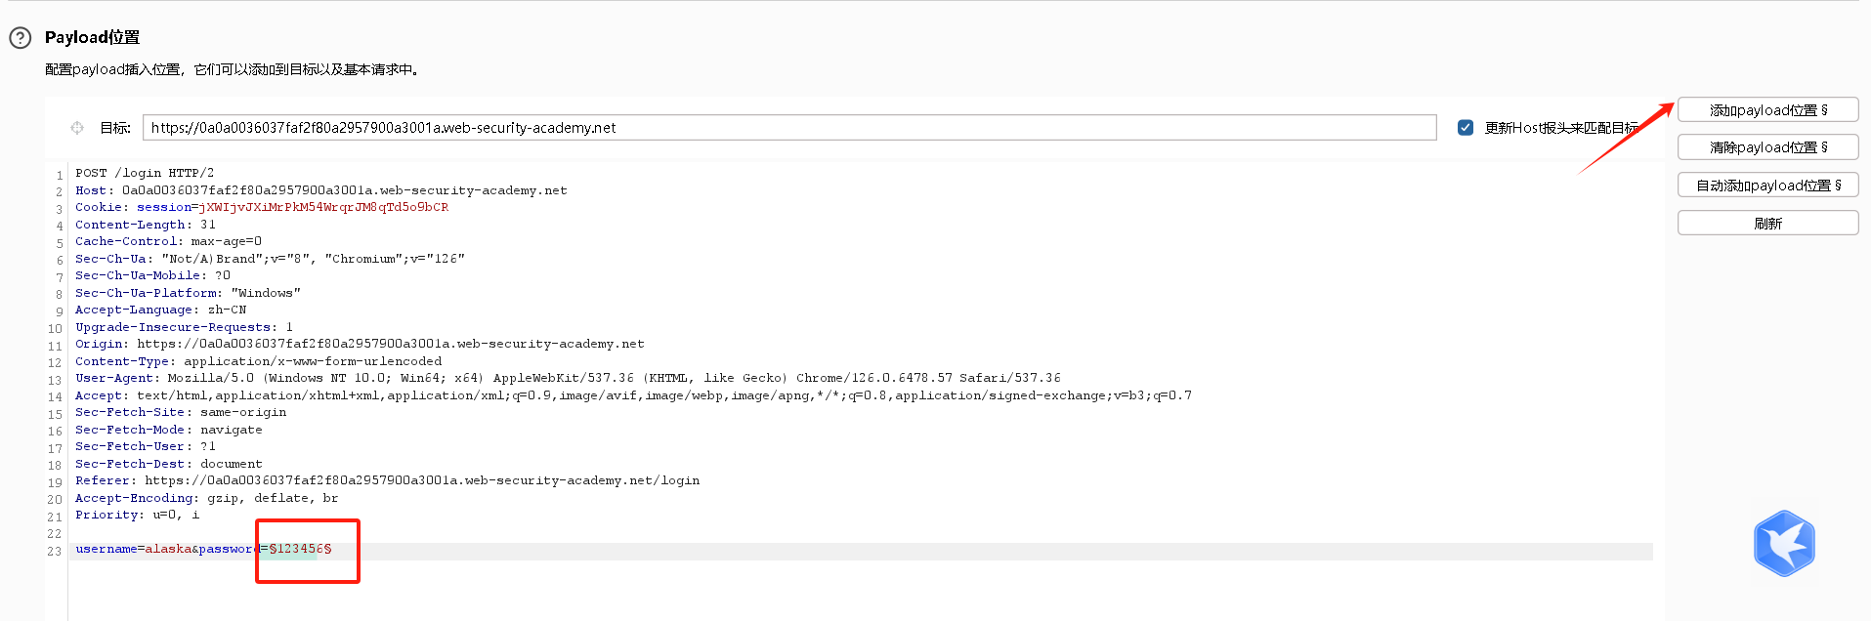Toggle the 更新Host报头 checkbox
The image size is (1871, 621).
pyautogui.click(x=1466, y=128)
